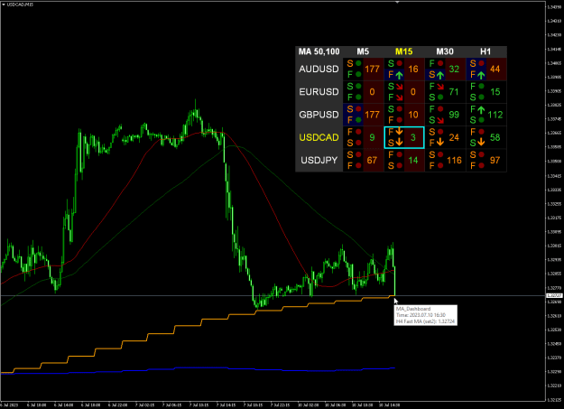
Task: Click value 44 in AUDUSD H1 cell
Action: [x=495, y=69]
